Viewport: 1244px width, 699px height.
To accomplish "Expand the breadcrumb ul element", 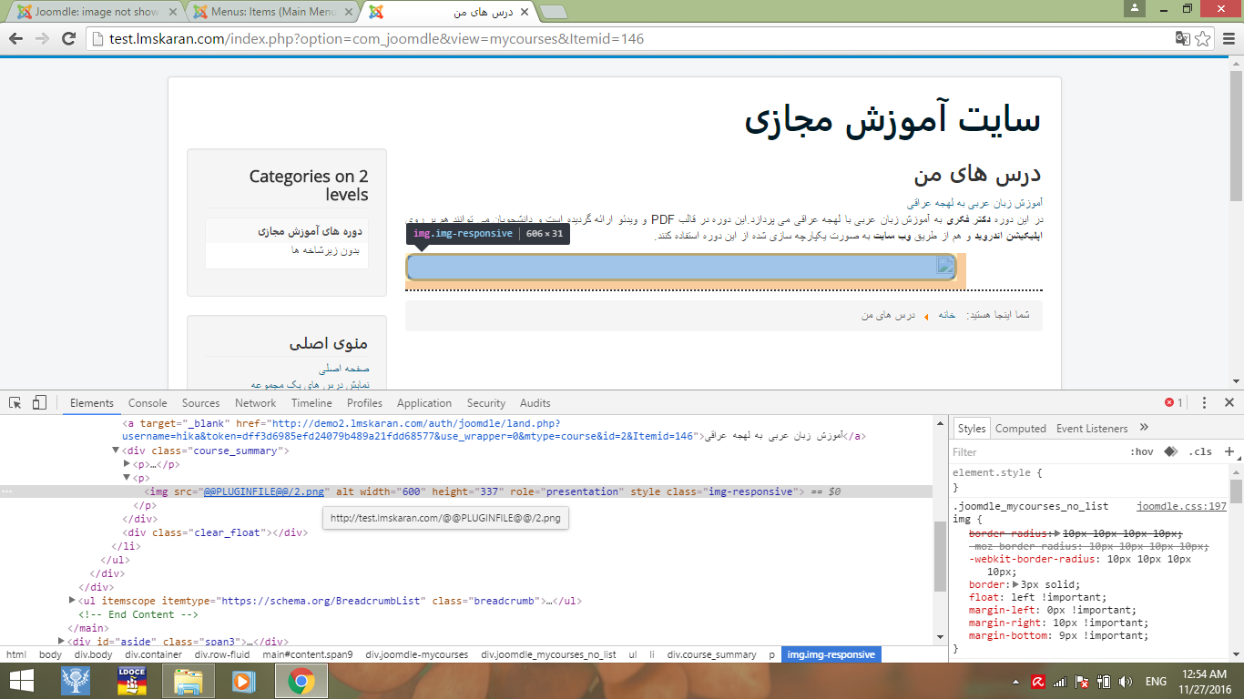I will click(72, 601).
